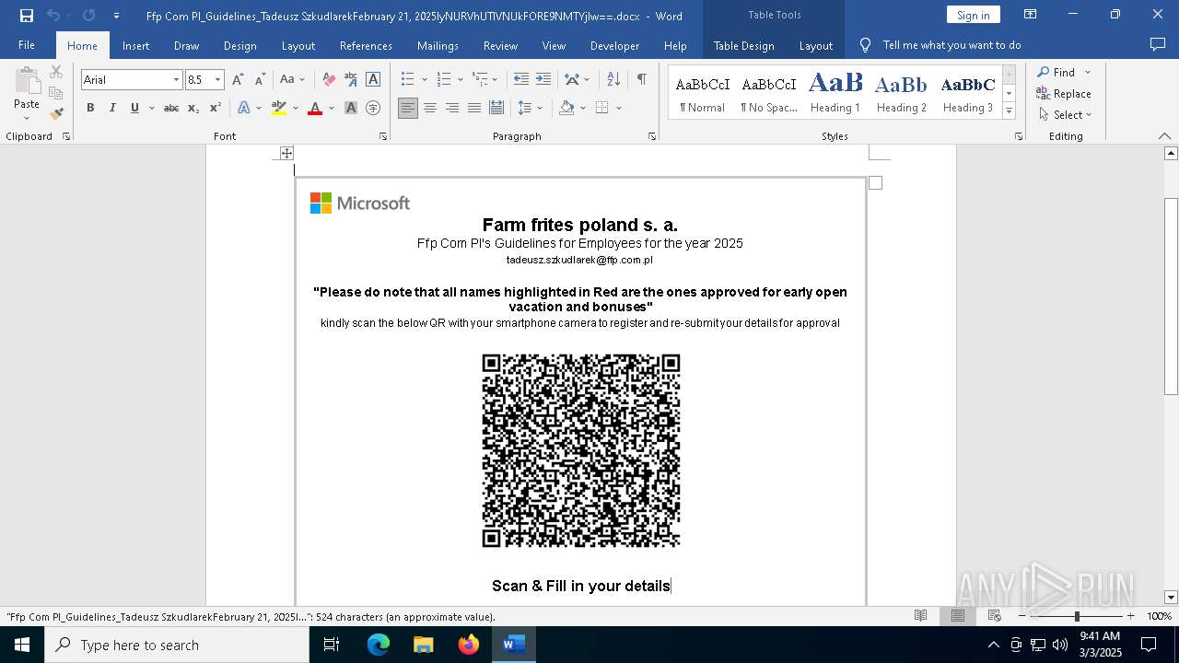Center align the paragraph
1179x663 pixels.
pyautogui.click(x=429, y=108)
